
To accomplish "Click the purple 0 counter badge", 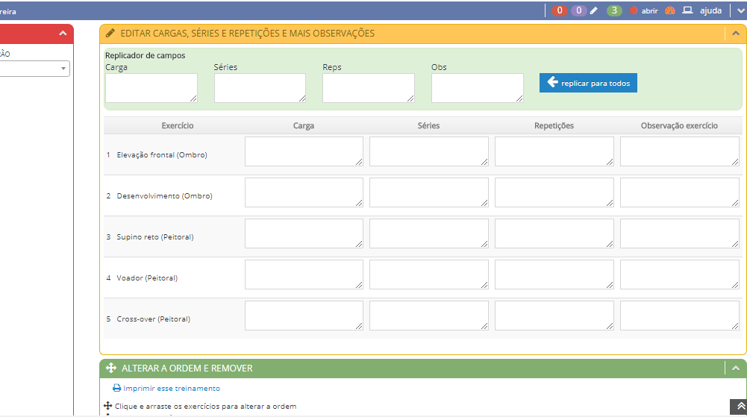I will click(579, 10).
